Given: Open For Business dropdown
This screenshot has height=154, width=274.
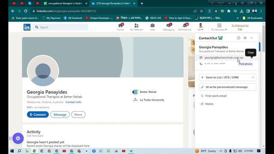Looking at the screenshot, I should coord(219,27).
